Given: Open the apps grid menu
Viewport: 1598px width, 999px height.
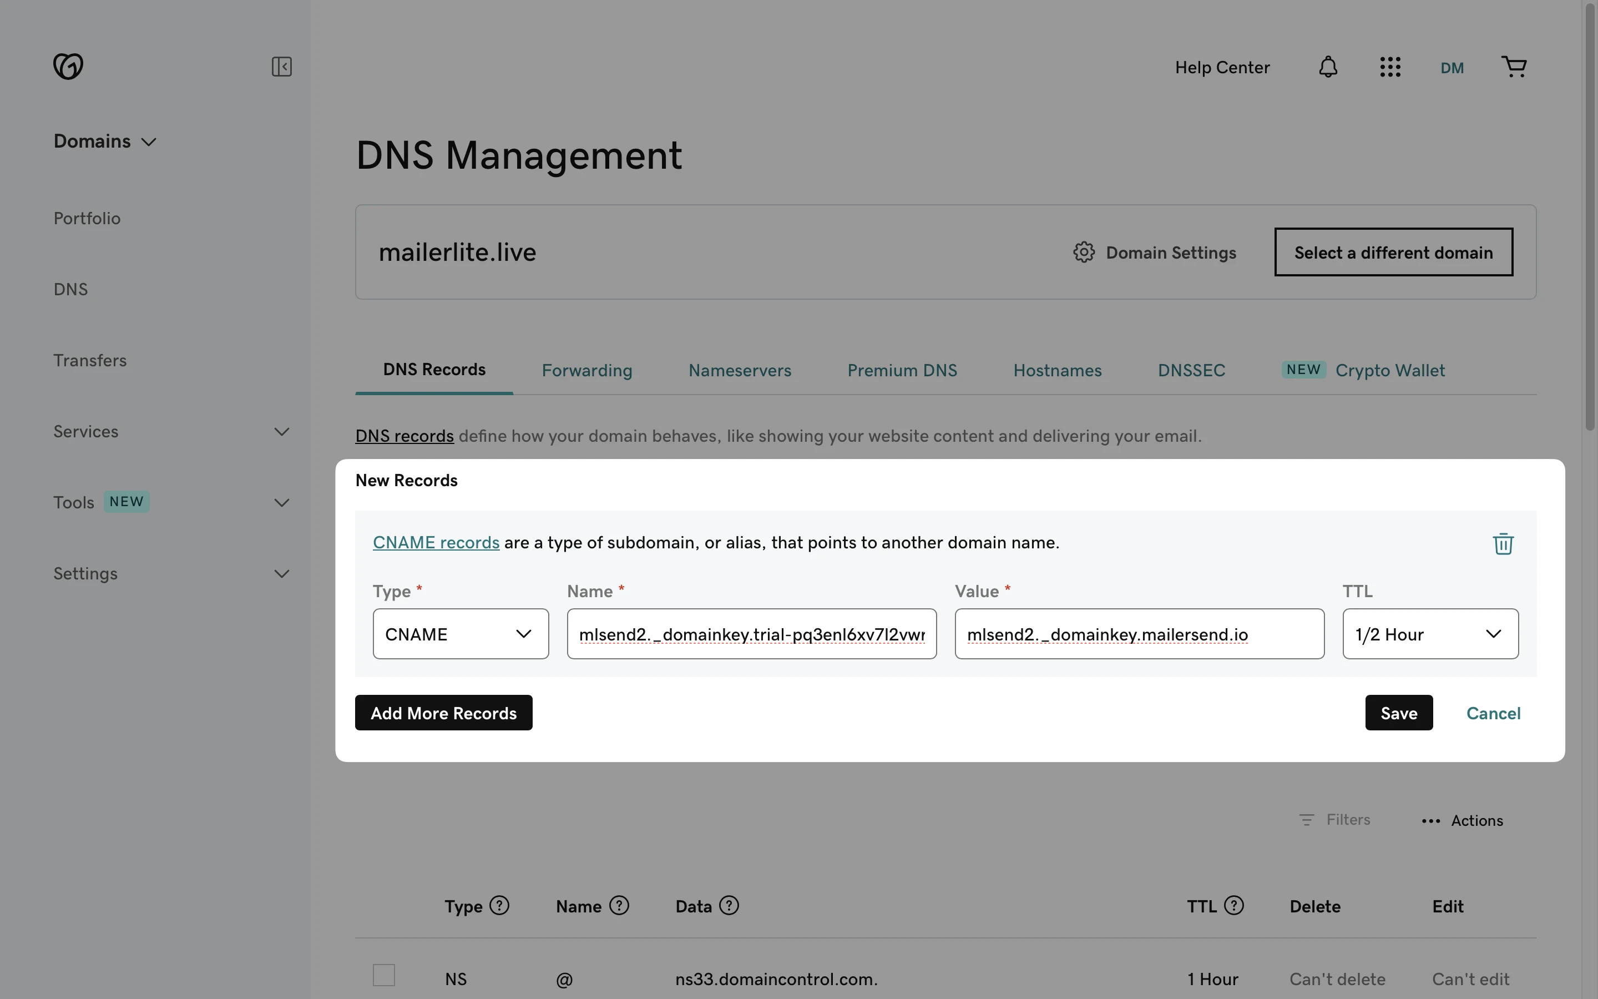Looking at the screenshot, I should tap(1390, 67).
